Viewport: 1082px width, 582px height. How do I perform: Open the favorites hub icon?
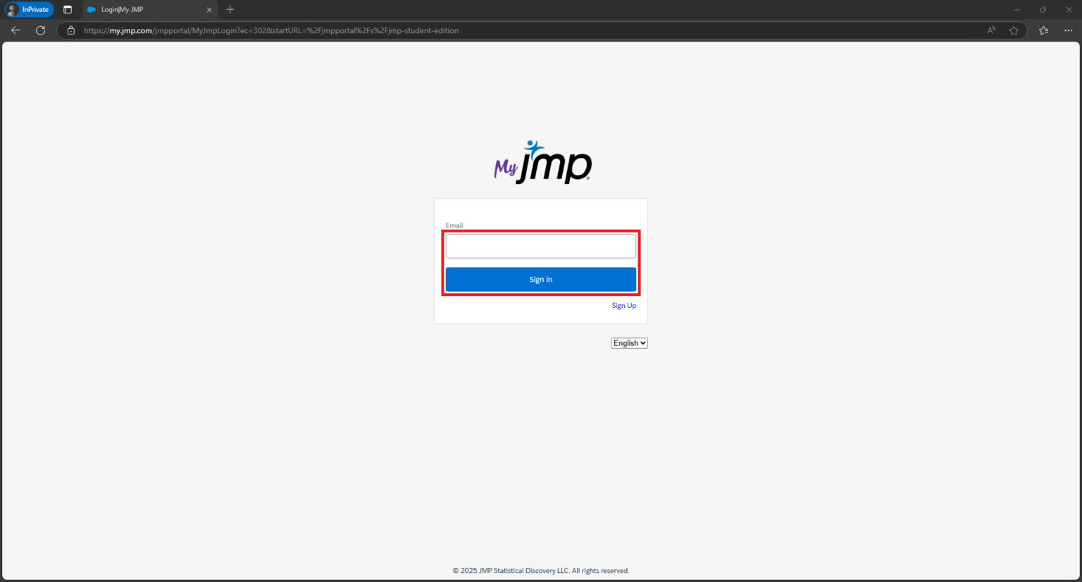pyautogui.click(x=1043, y=30)
